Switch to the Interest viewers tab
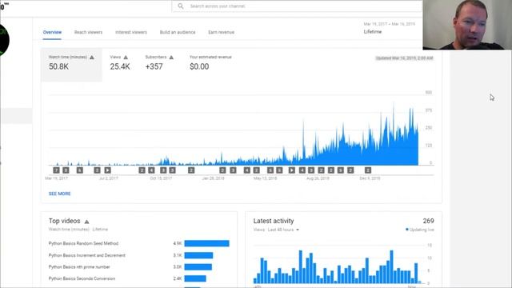The image size is (512, 288). pyautogui.click(x=131, y=32)
